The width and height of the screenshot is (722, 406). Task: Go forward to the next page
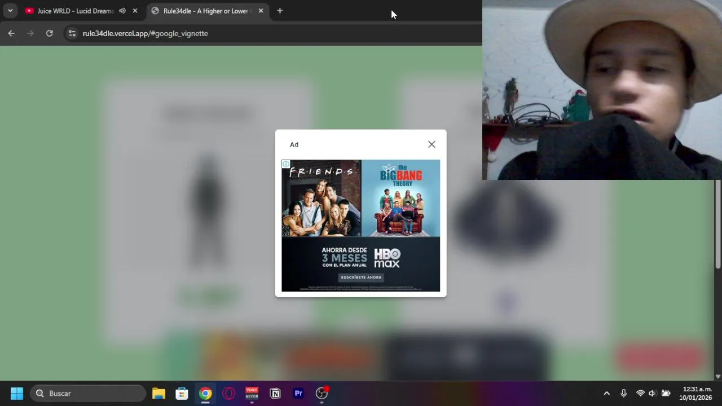click(30, 33)
